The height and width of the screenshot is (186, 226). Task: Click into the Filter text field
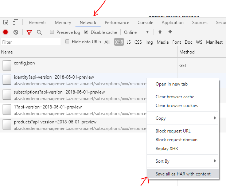coord(31,42)
